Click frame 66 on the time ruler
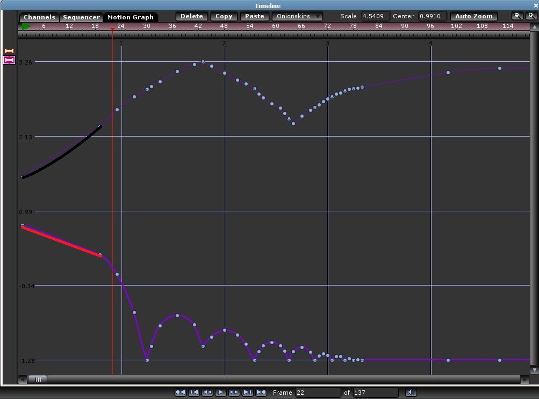Screen dimensions: 539x399 click(301, 26)
